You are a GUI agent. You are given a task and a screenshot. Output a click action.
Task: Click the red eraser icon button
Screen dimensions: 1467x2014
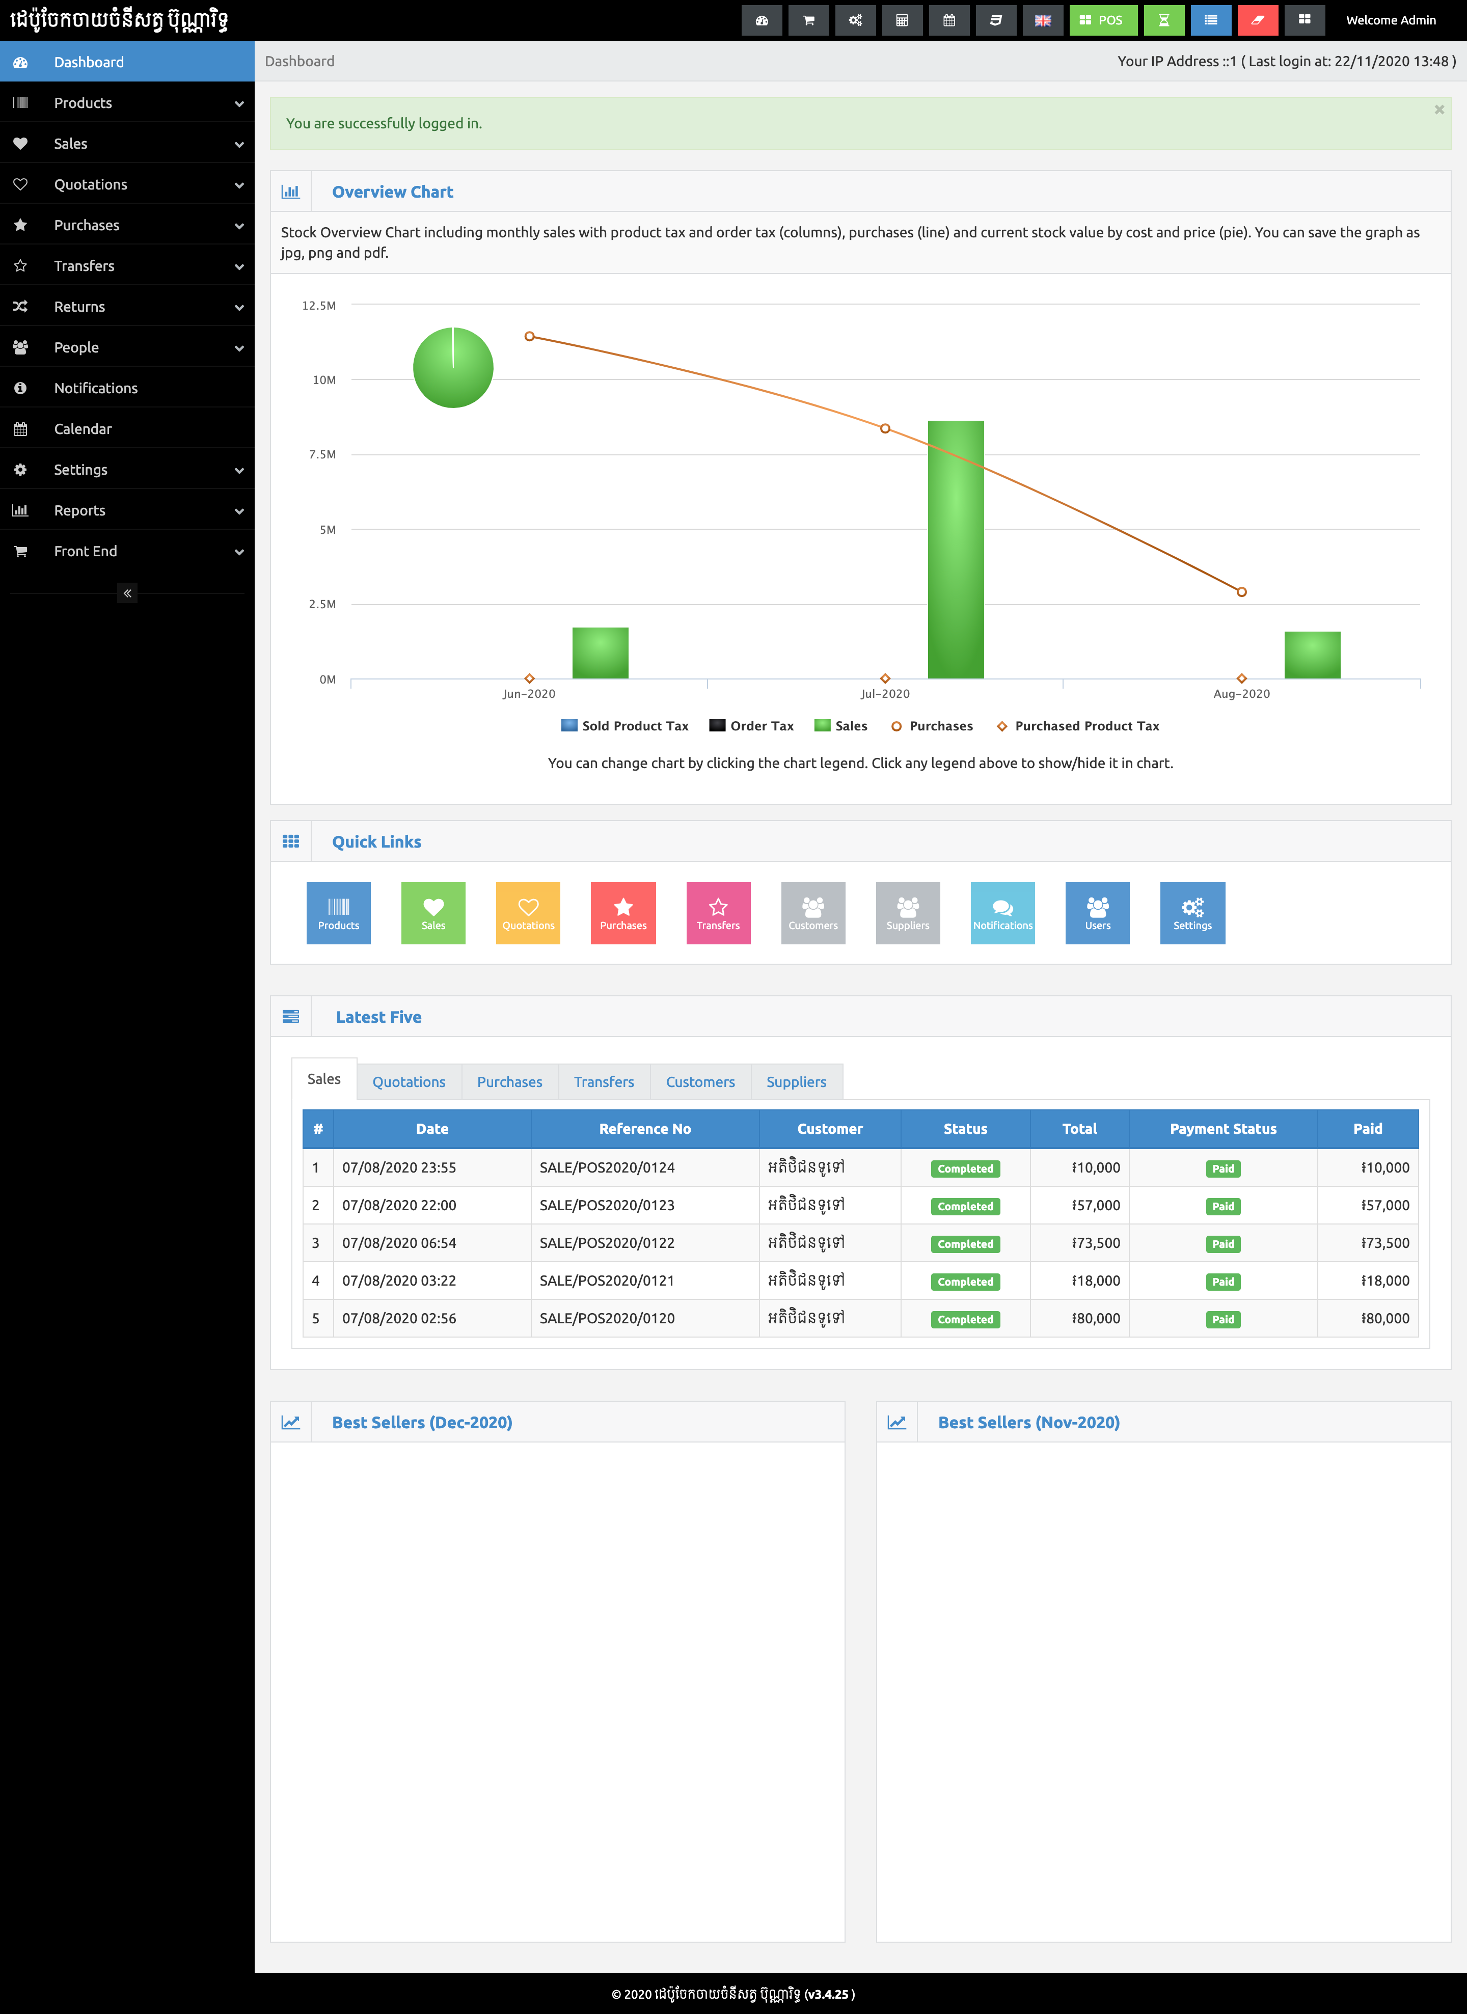coord(1257,20)
